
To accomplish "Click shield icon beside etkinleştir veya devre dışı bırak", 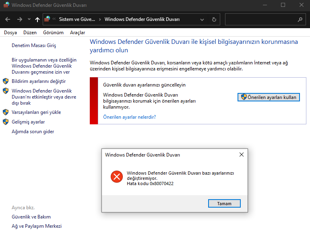I will pyautogui.click(x=6, y=91).
